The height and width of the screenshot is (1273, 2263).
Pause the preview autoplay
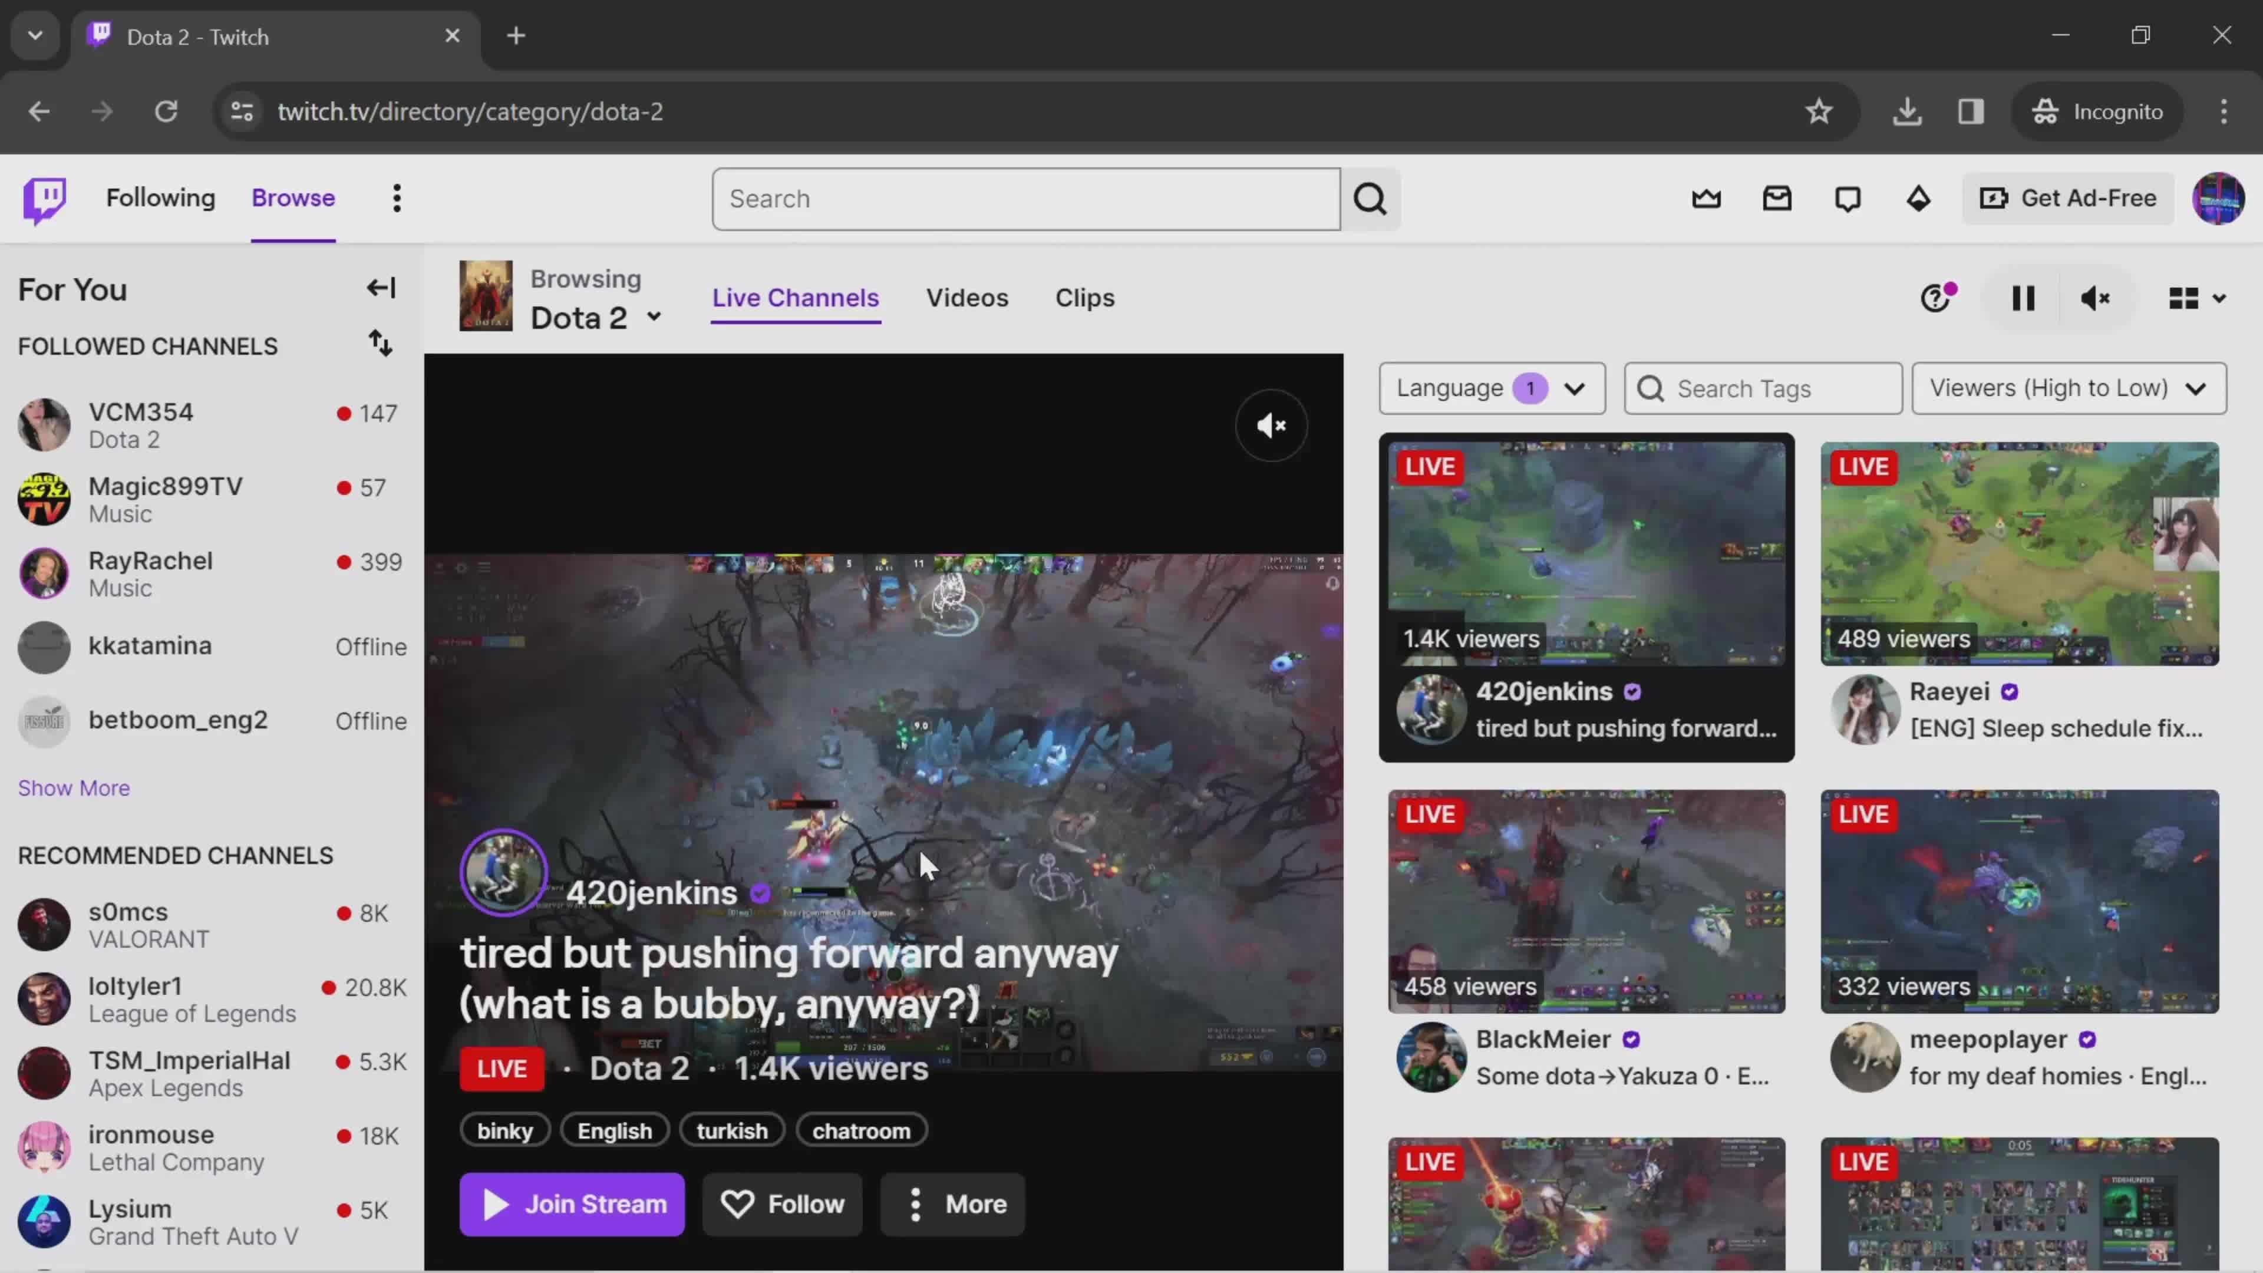pyautogui.click(x=2023, y=299)
